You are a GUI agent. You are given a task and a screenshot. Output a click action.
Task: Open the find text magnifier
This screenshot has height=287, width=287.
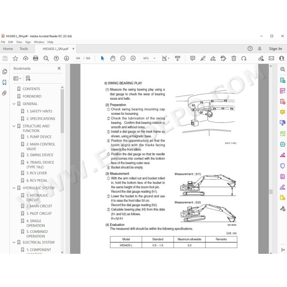(x=46, y=58)
